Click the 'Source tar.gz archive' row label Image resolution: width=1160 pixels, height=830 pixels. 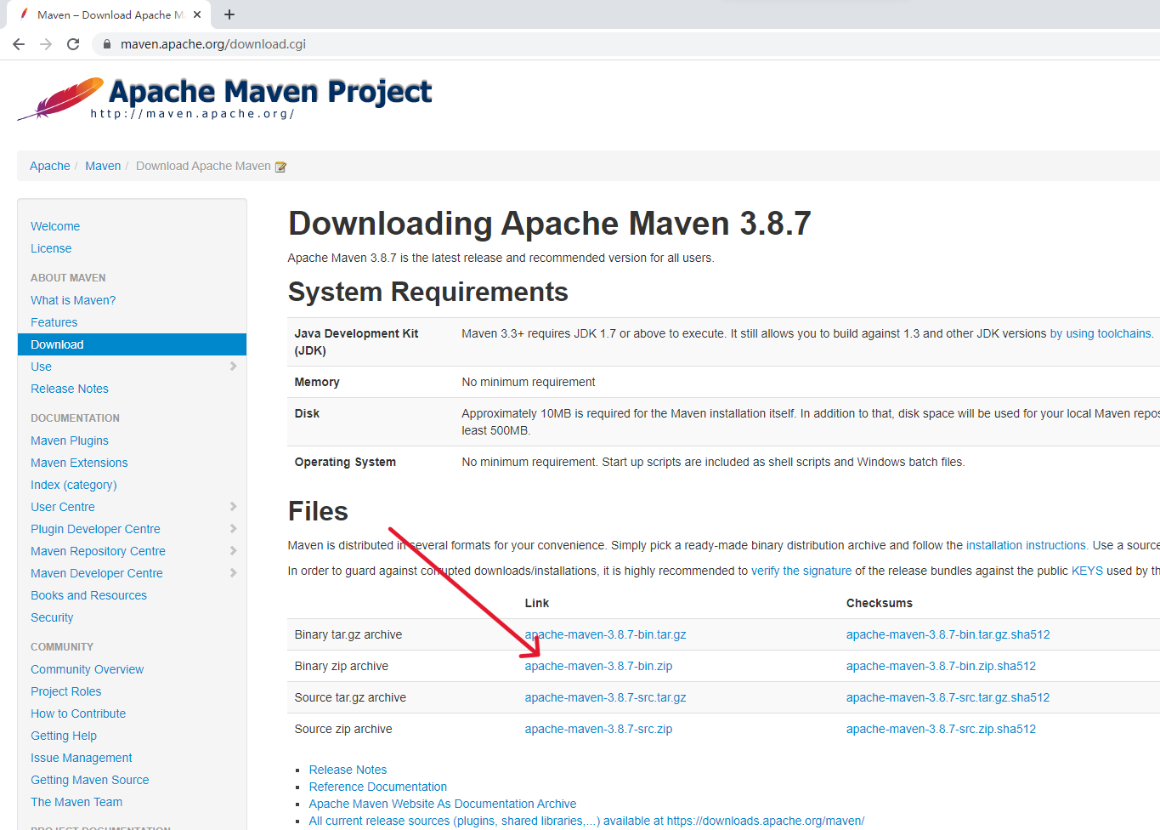pos(350,697)
